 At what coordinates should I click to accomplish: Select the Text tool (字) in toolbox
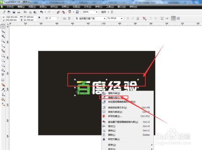pos(3,75)
